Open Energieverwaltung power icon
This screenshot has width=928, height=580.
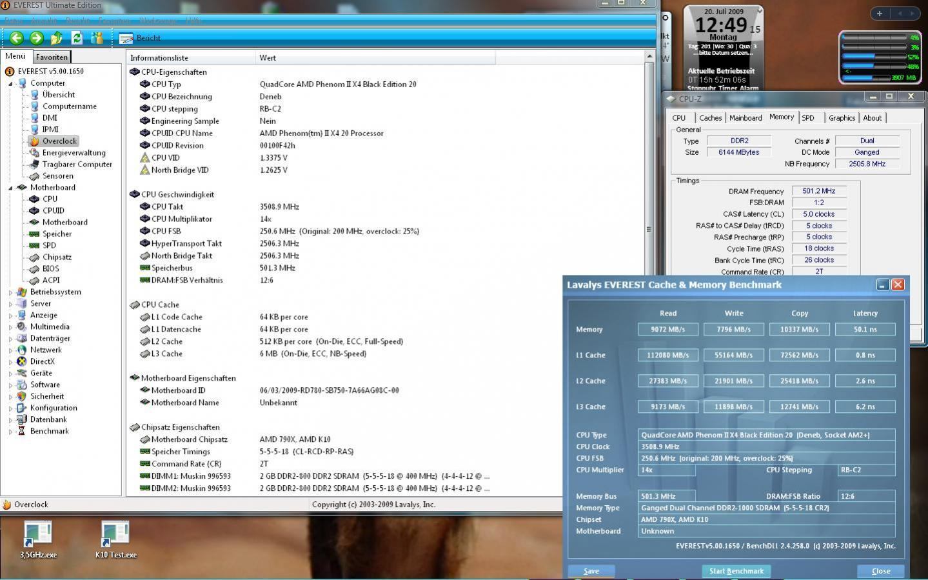pos(34,153)
